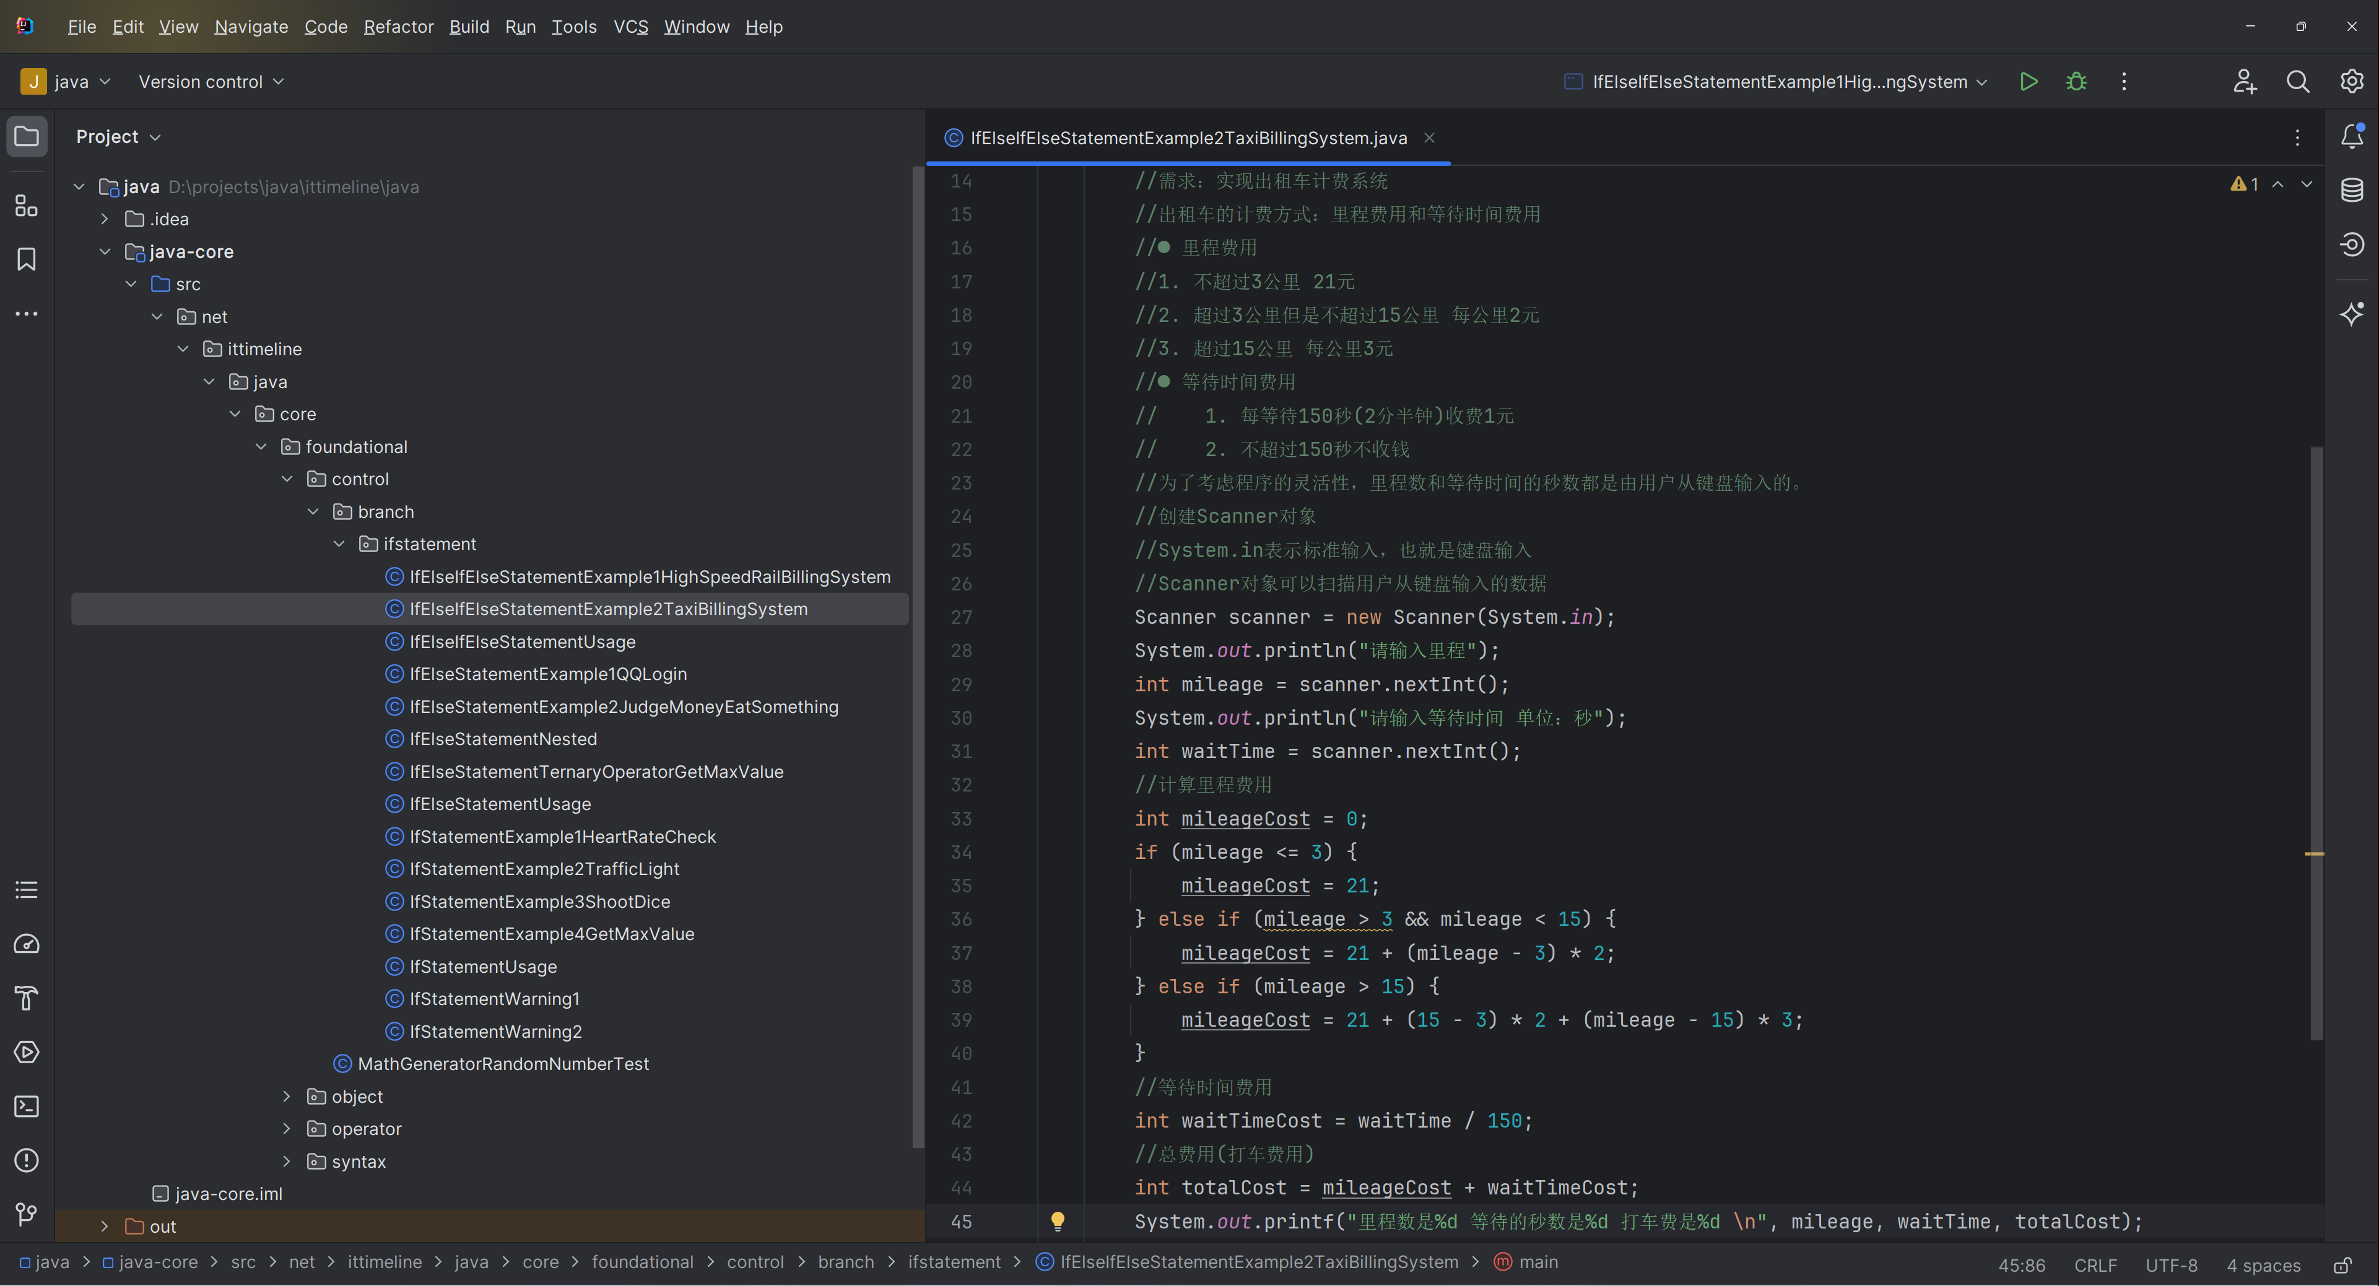Show more tool windows ellipsis in left sidebar
Viewport: 2379px width, 1286px height.
(27, 314)
